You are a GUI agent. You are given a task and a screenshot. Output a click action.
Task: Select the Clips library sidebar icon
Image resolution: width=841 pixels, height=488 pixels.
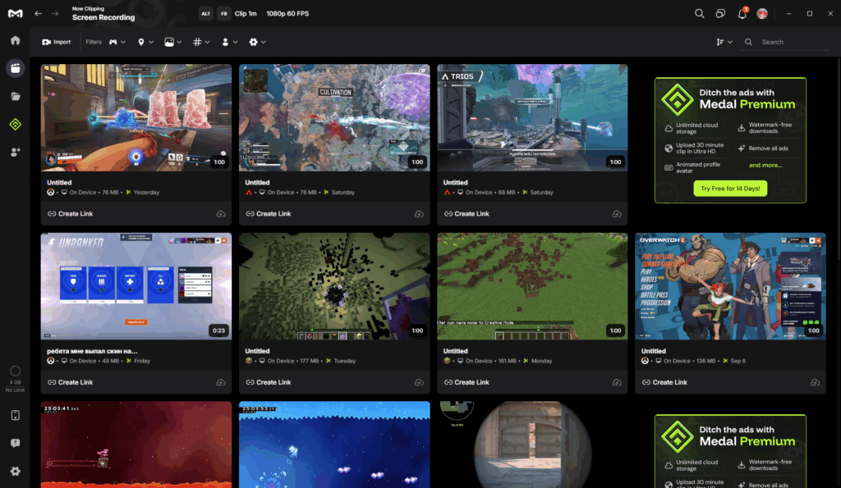[x=15, y=68]
